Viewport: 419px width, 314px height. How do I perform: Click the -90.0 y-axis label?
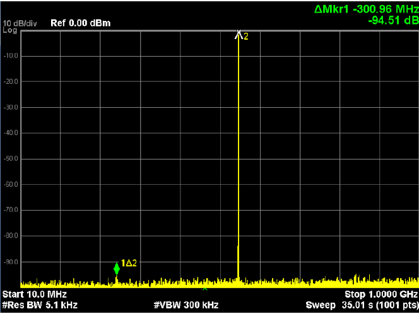(11, 262)
